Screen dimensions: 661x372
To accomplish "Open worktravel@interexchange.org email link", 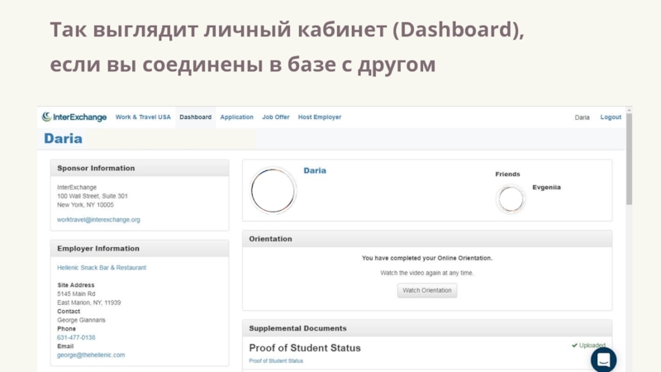I will click(98, 220).
